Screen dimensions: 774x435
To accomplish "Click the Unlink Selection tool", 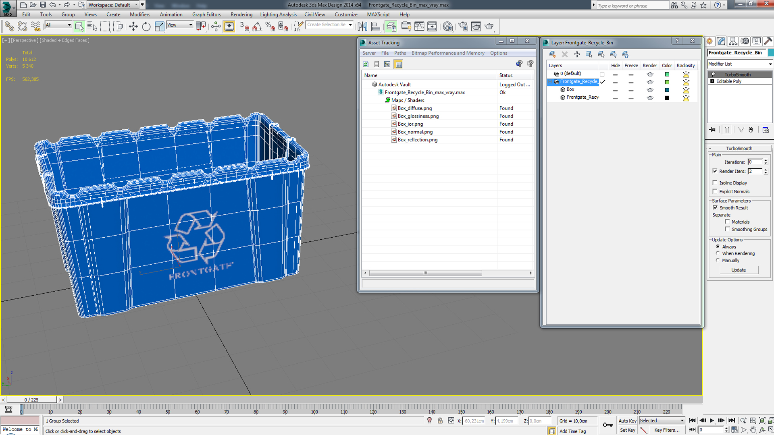I will (23, 27).
